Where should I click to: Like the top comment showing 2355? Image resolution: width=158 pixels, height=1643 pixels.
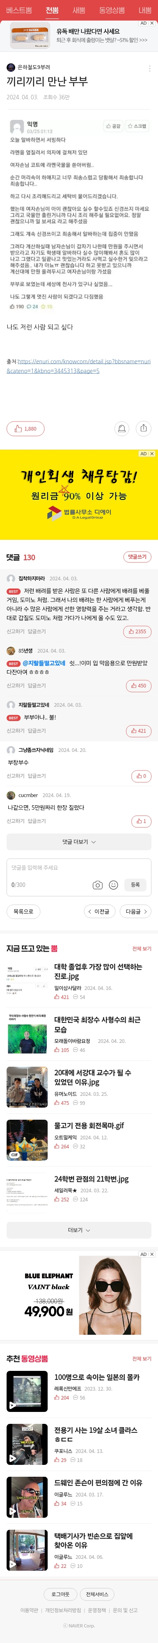pos(137,631)
